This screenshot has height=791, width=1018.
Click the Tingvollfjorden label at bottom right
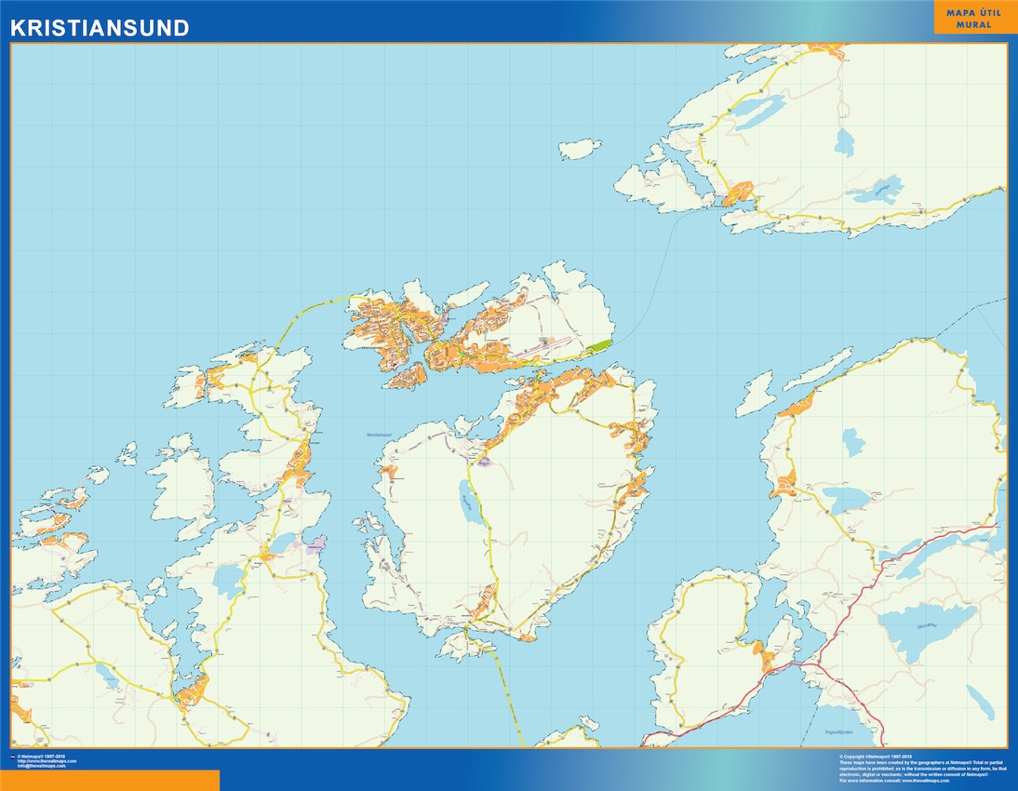click(838, 731)
